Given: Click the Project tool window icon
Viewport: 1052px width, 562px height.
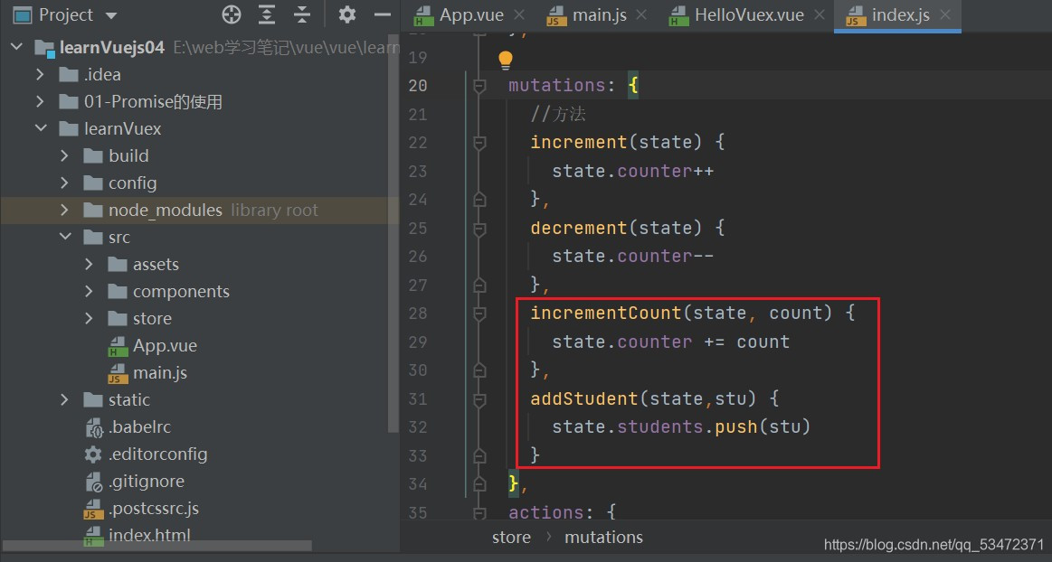Looking at the screenshot, I should coord(22,14).
